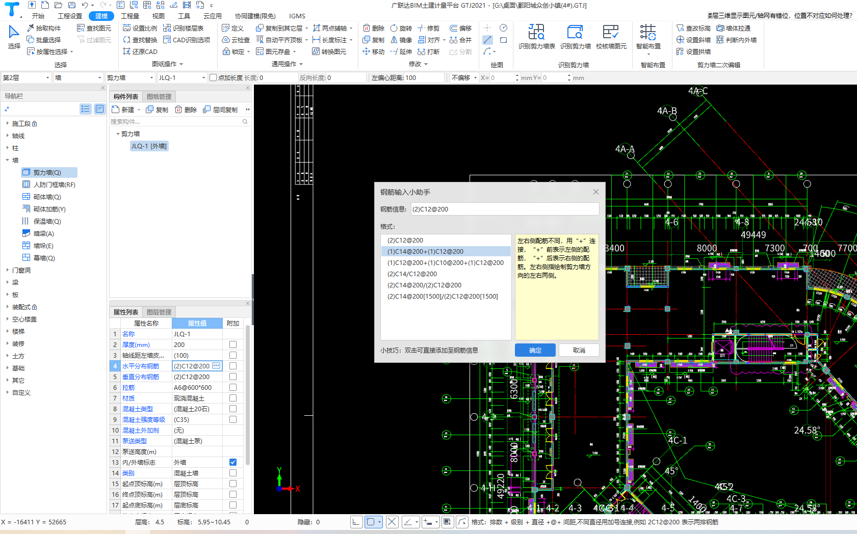This screenshot has width=857, height=534.
Task: Click the 旋转 rotate tool
Action: [401, 28]
